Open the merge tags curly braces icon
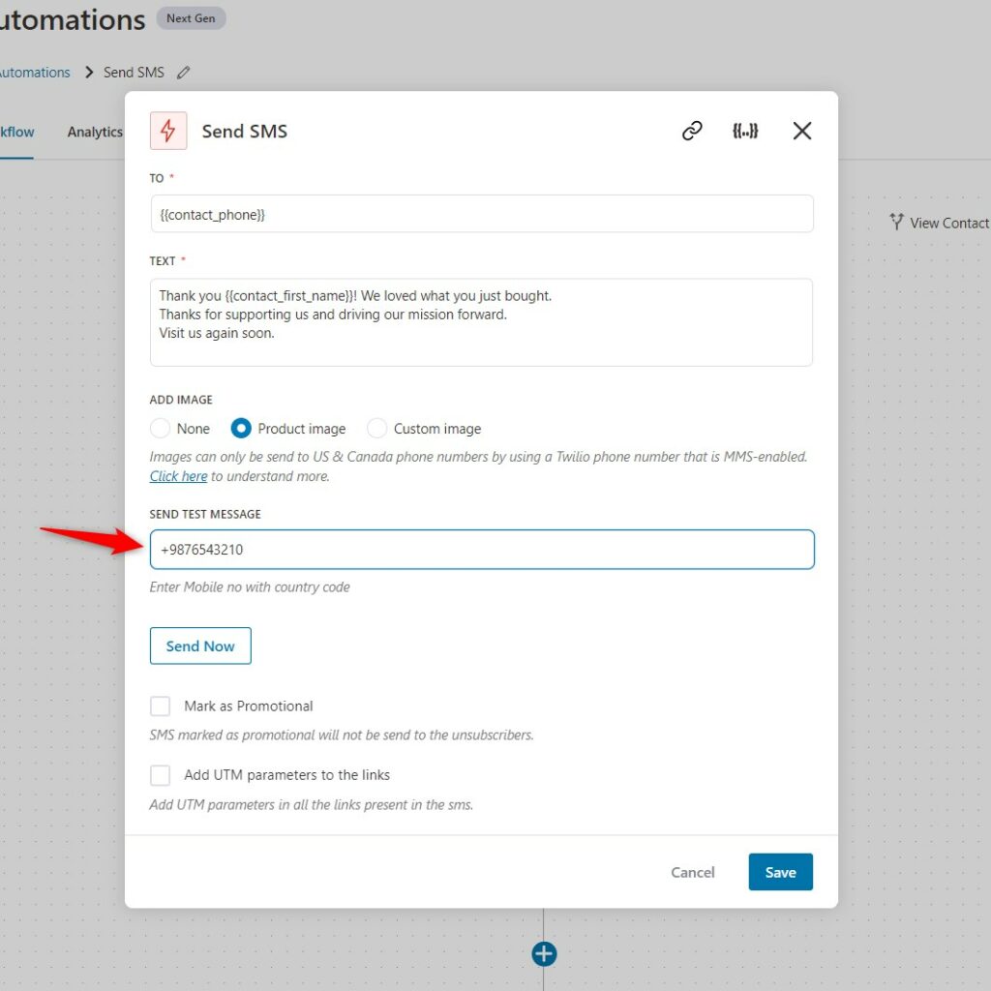The image size is (991, 991). (x=745, y=131)
